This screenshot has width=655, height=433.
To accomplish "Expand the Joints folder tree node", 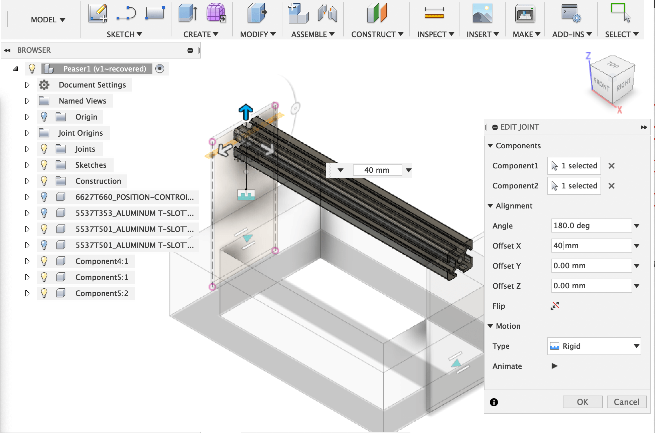I will pyautogui.click(x=27, y=149).
